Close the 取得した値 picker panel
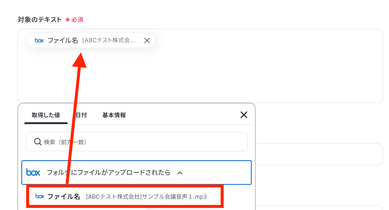Viewport: 389px width, 210px height. pyautogui.click(x=244, y=115)
